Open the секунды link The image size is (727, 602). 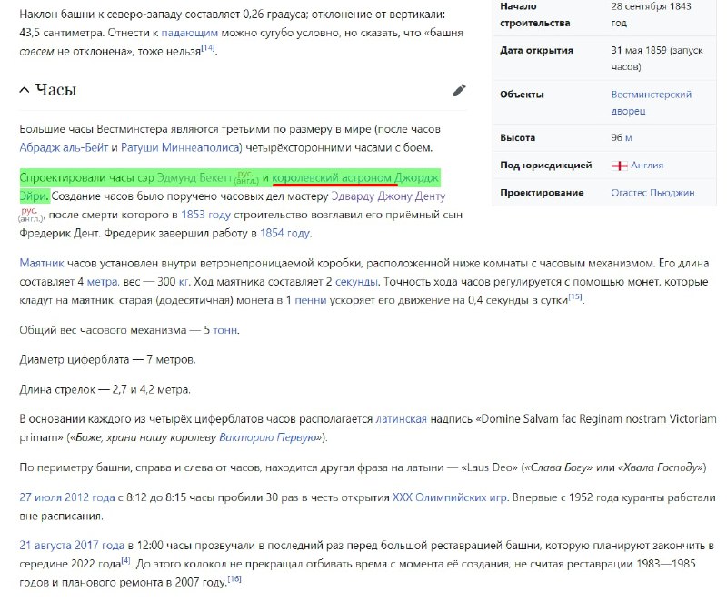pyautogui.click(x=356, y=282)
